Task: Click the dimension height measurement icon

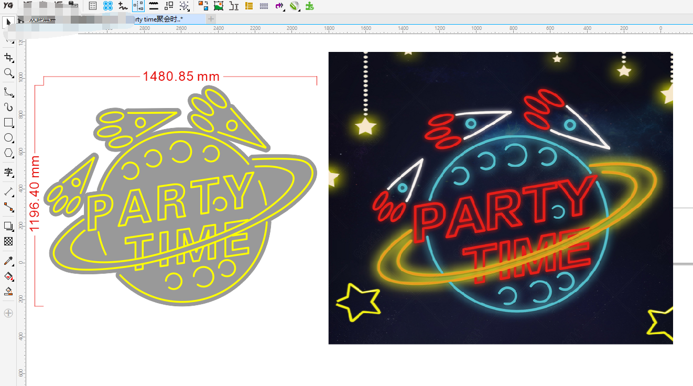Action: tap(234, 6)
